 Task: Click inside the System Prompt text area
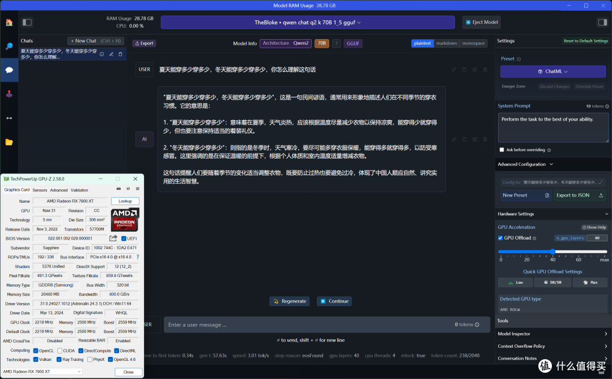[553, 127]
